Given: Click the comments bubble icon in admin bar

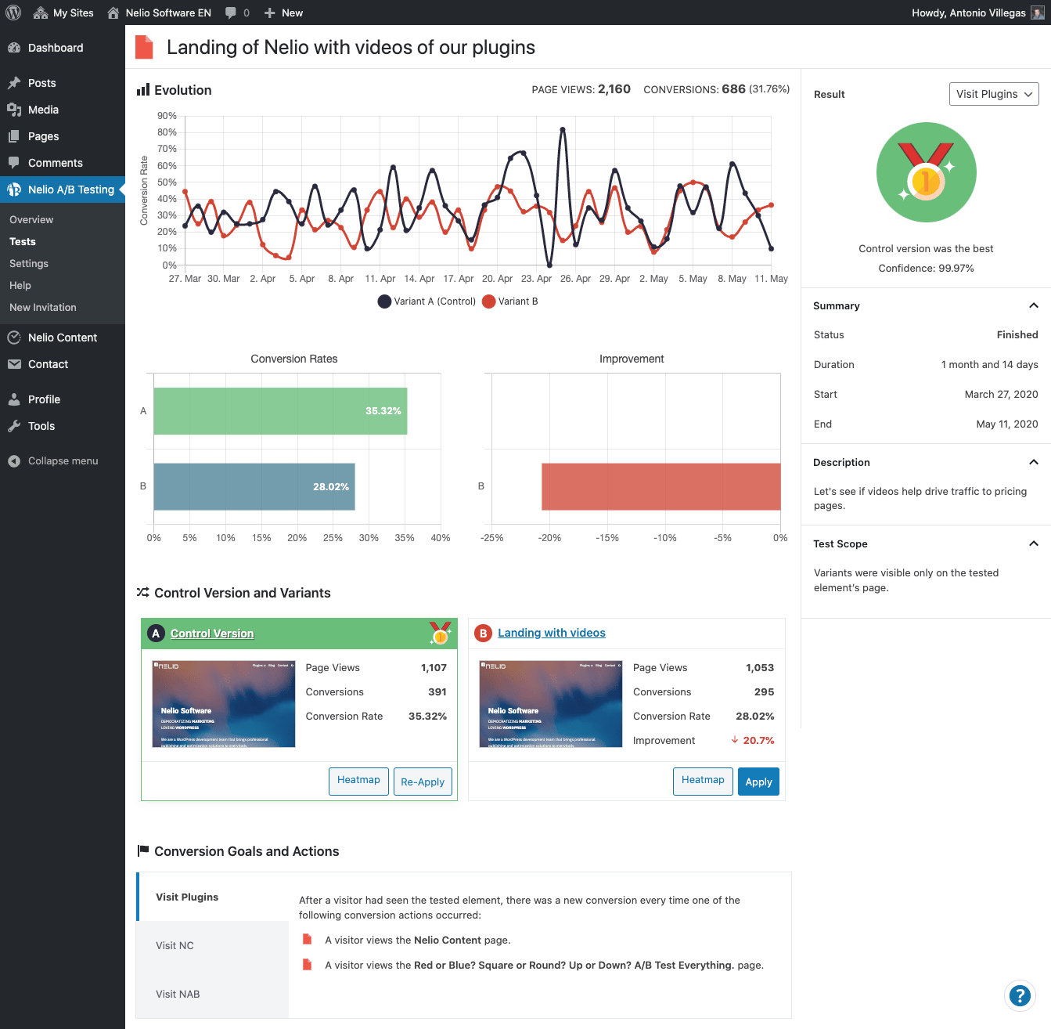Looking at the screenshot, I should 231,13.
